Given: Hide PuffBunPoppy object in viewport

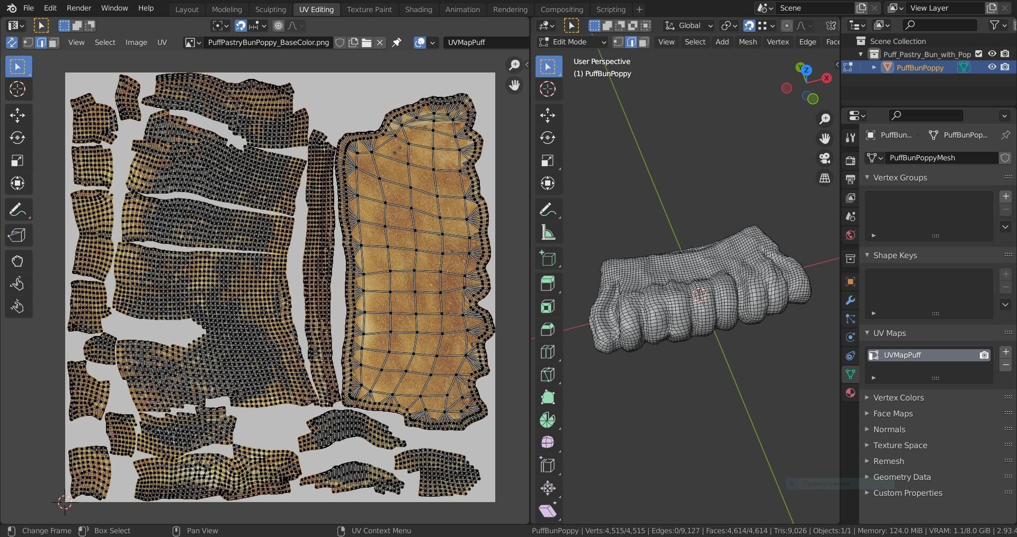Looking at the screenshot, I should click(992, 67).
